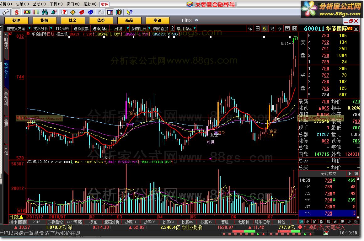Screen dimensions: 364x241
Task: Click the red circular info icon
Action: click(82, 12)
